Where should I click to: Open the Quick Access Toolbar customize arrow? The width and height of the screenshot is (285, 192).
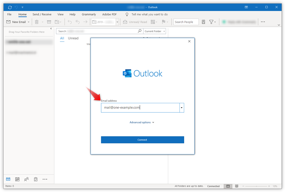click(23, 7)
